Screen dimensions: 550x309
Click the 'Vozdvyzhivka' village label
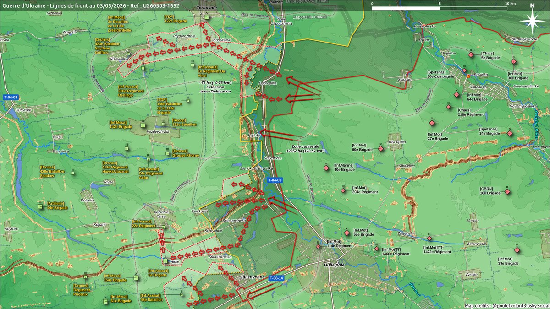[158, 131]
